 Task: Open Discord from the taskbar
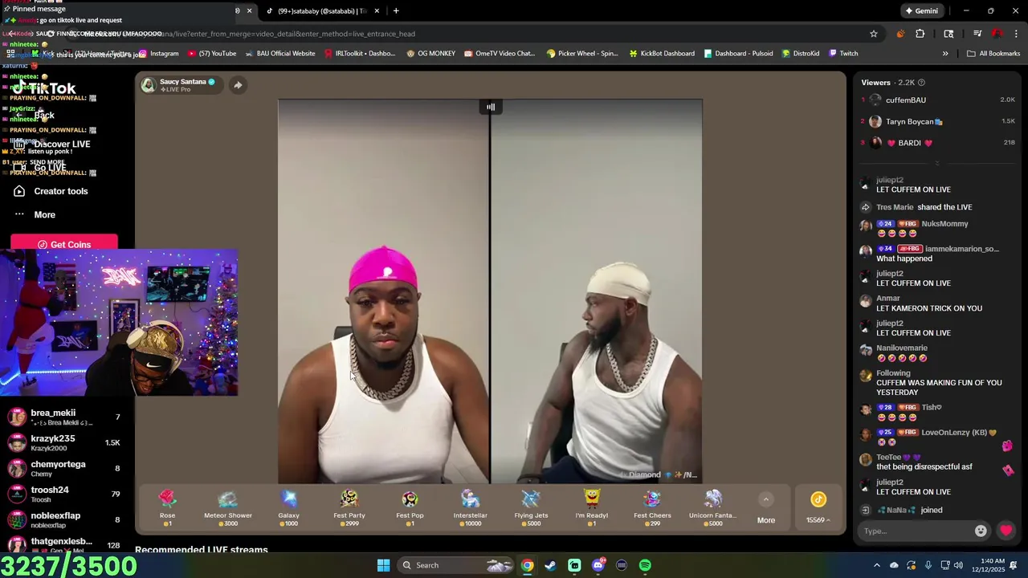coord(598,565)
